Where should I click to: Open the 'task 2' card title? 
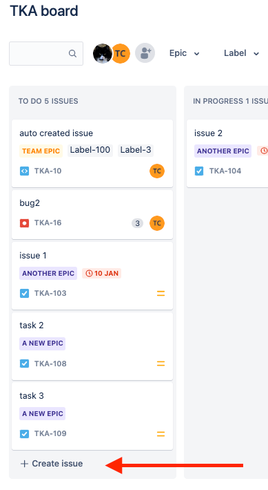click(x=32, y=326)
